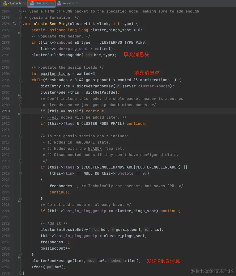This screenshot has height=276, width=236.
Task: Click line number 2934 in the gutter
Action: (x=6, y=261)
